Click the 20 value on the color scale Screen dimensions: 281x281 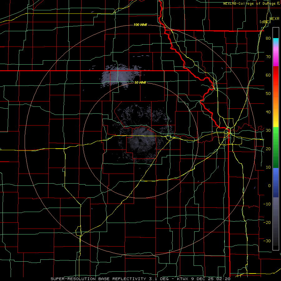(268, 149)
